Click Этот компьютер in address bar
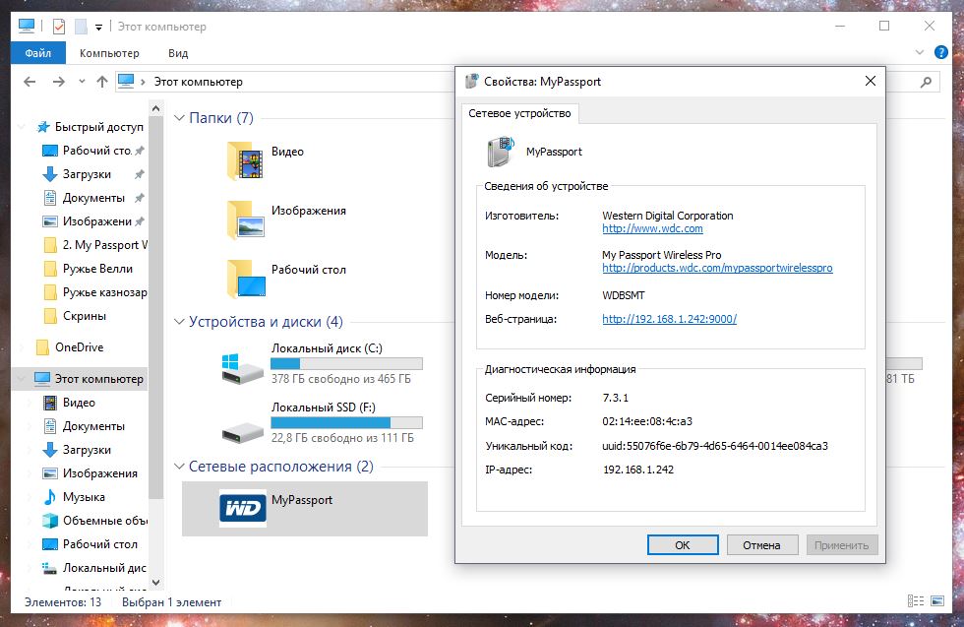The height and width of the screenshot is (627, 964). tap(198, 82)
